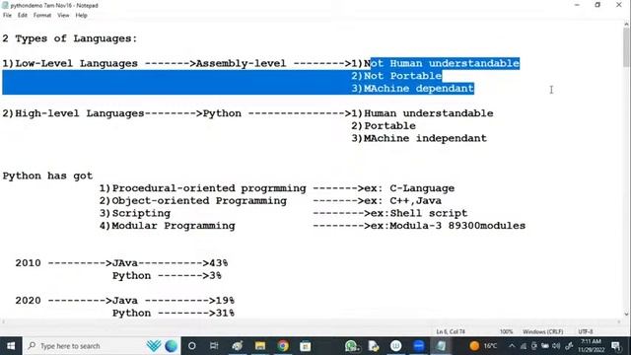Image resolution: width=631 pixels, height=355 pixels.
Task: Open the File menu
Action: (7, 16)
